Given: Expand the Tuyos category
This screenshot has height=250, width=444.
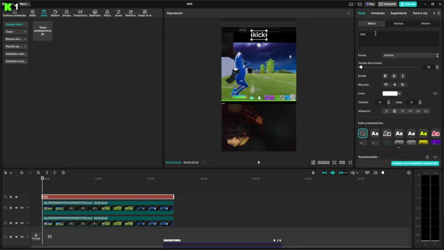Looking at the screenshot, I should (16, 32).
